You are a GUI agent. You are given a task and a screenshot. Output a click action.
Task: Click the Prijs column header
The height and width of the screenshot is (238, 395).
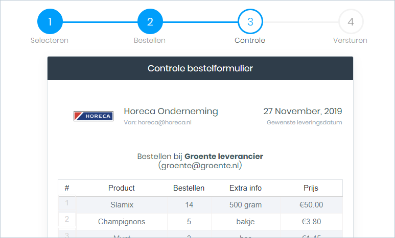[x=311, y=188]
